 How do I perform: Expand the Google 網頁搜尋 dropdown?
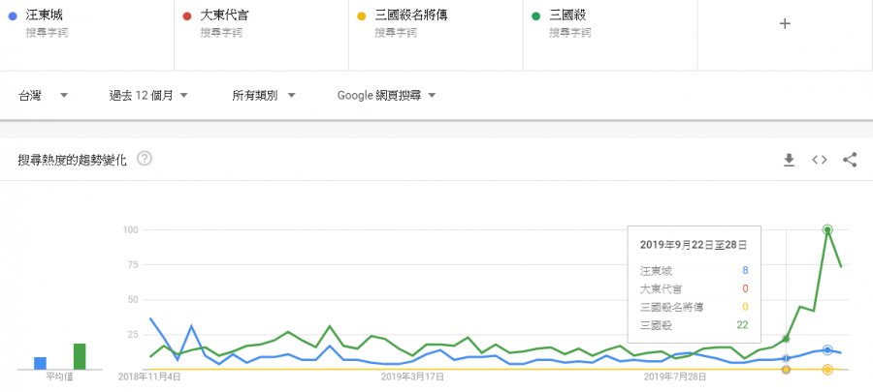(387, 96)
